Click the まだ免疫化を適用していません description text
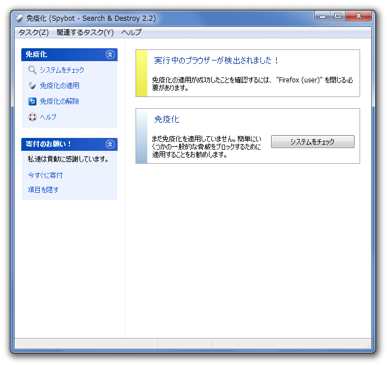The image size is (387, 365). point(207,147)
